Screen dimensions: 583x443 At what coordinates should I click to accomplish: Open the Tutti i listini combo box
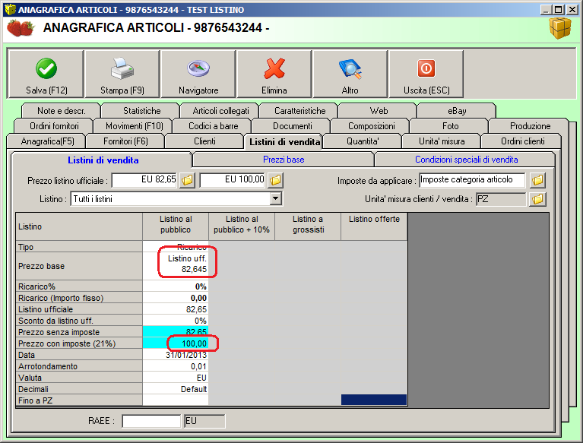176,199
